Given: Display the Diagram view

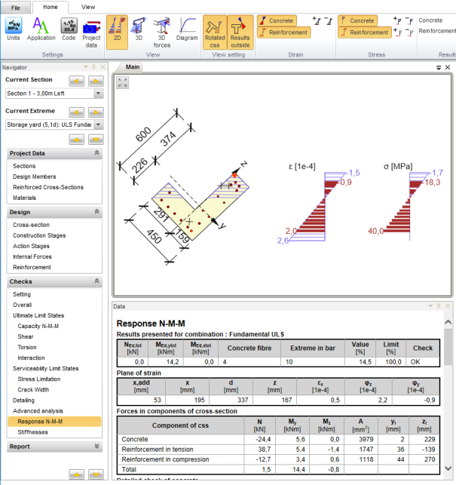Looking at the screenshot, I should [x=187, y=30].
